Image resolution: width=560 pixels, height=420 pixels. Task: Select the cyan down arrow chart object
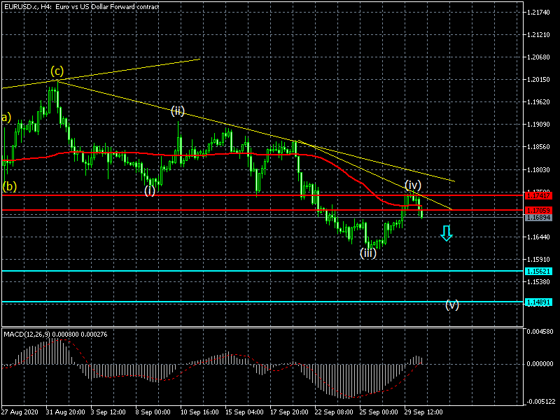447,233
